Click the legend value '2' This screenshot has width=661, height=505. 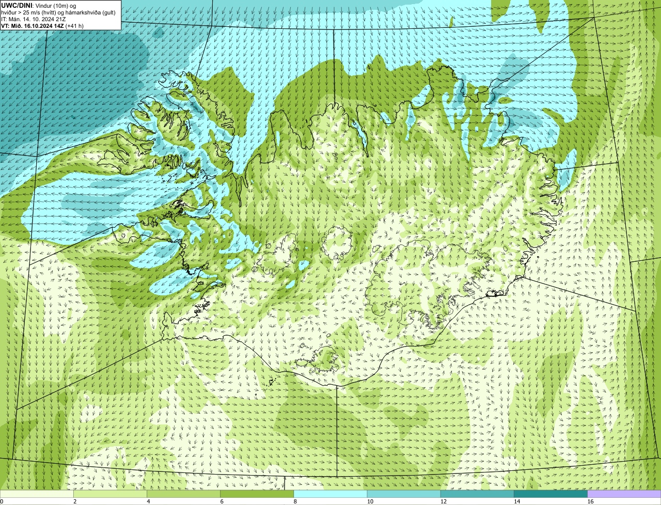coord(75,501)
